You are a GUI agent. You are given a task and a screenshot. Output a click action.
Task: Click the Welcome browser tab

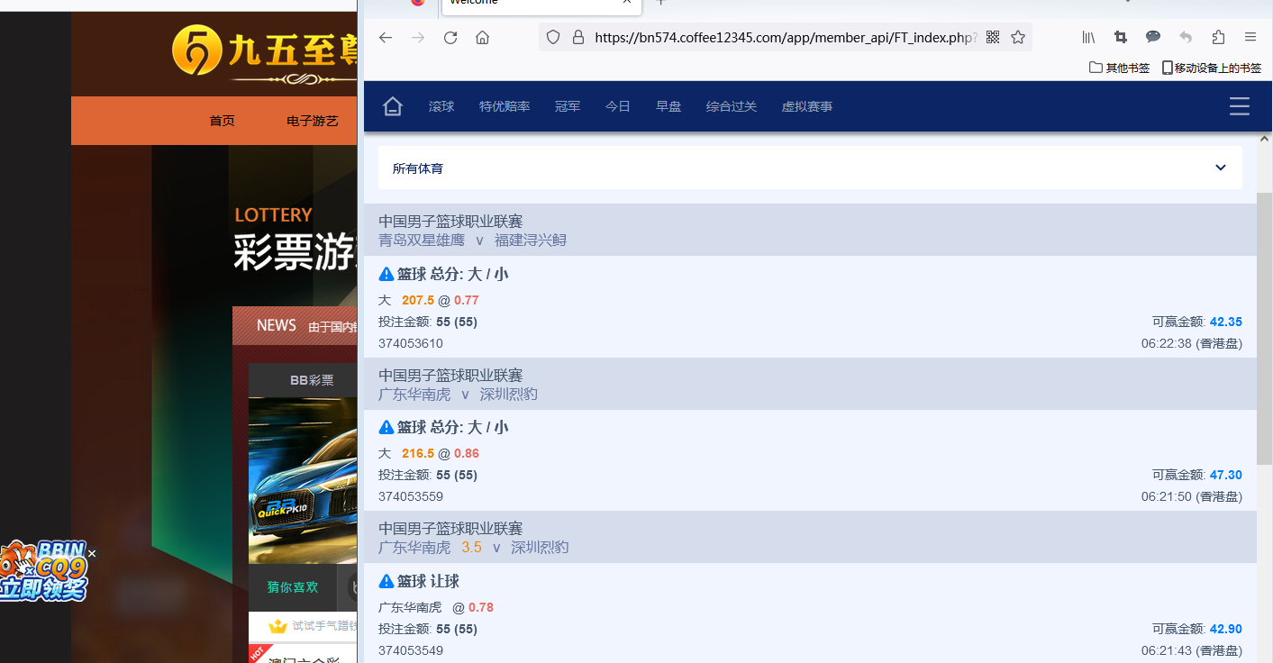[541, 5]
